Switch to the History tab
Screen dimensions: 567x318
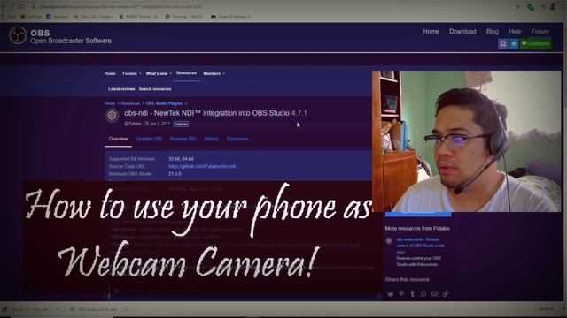coord(211,139)
